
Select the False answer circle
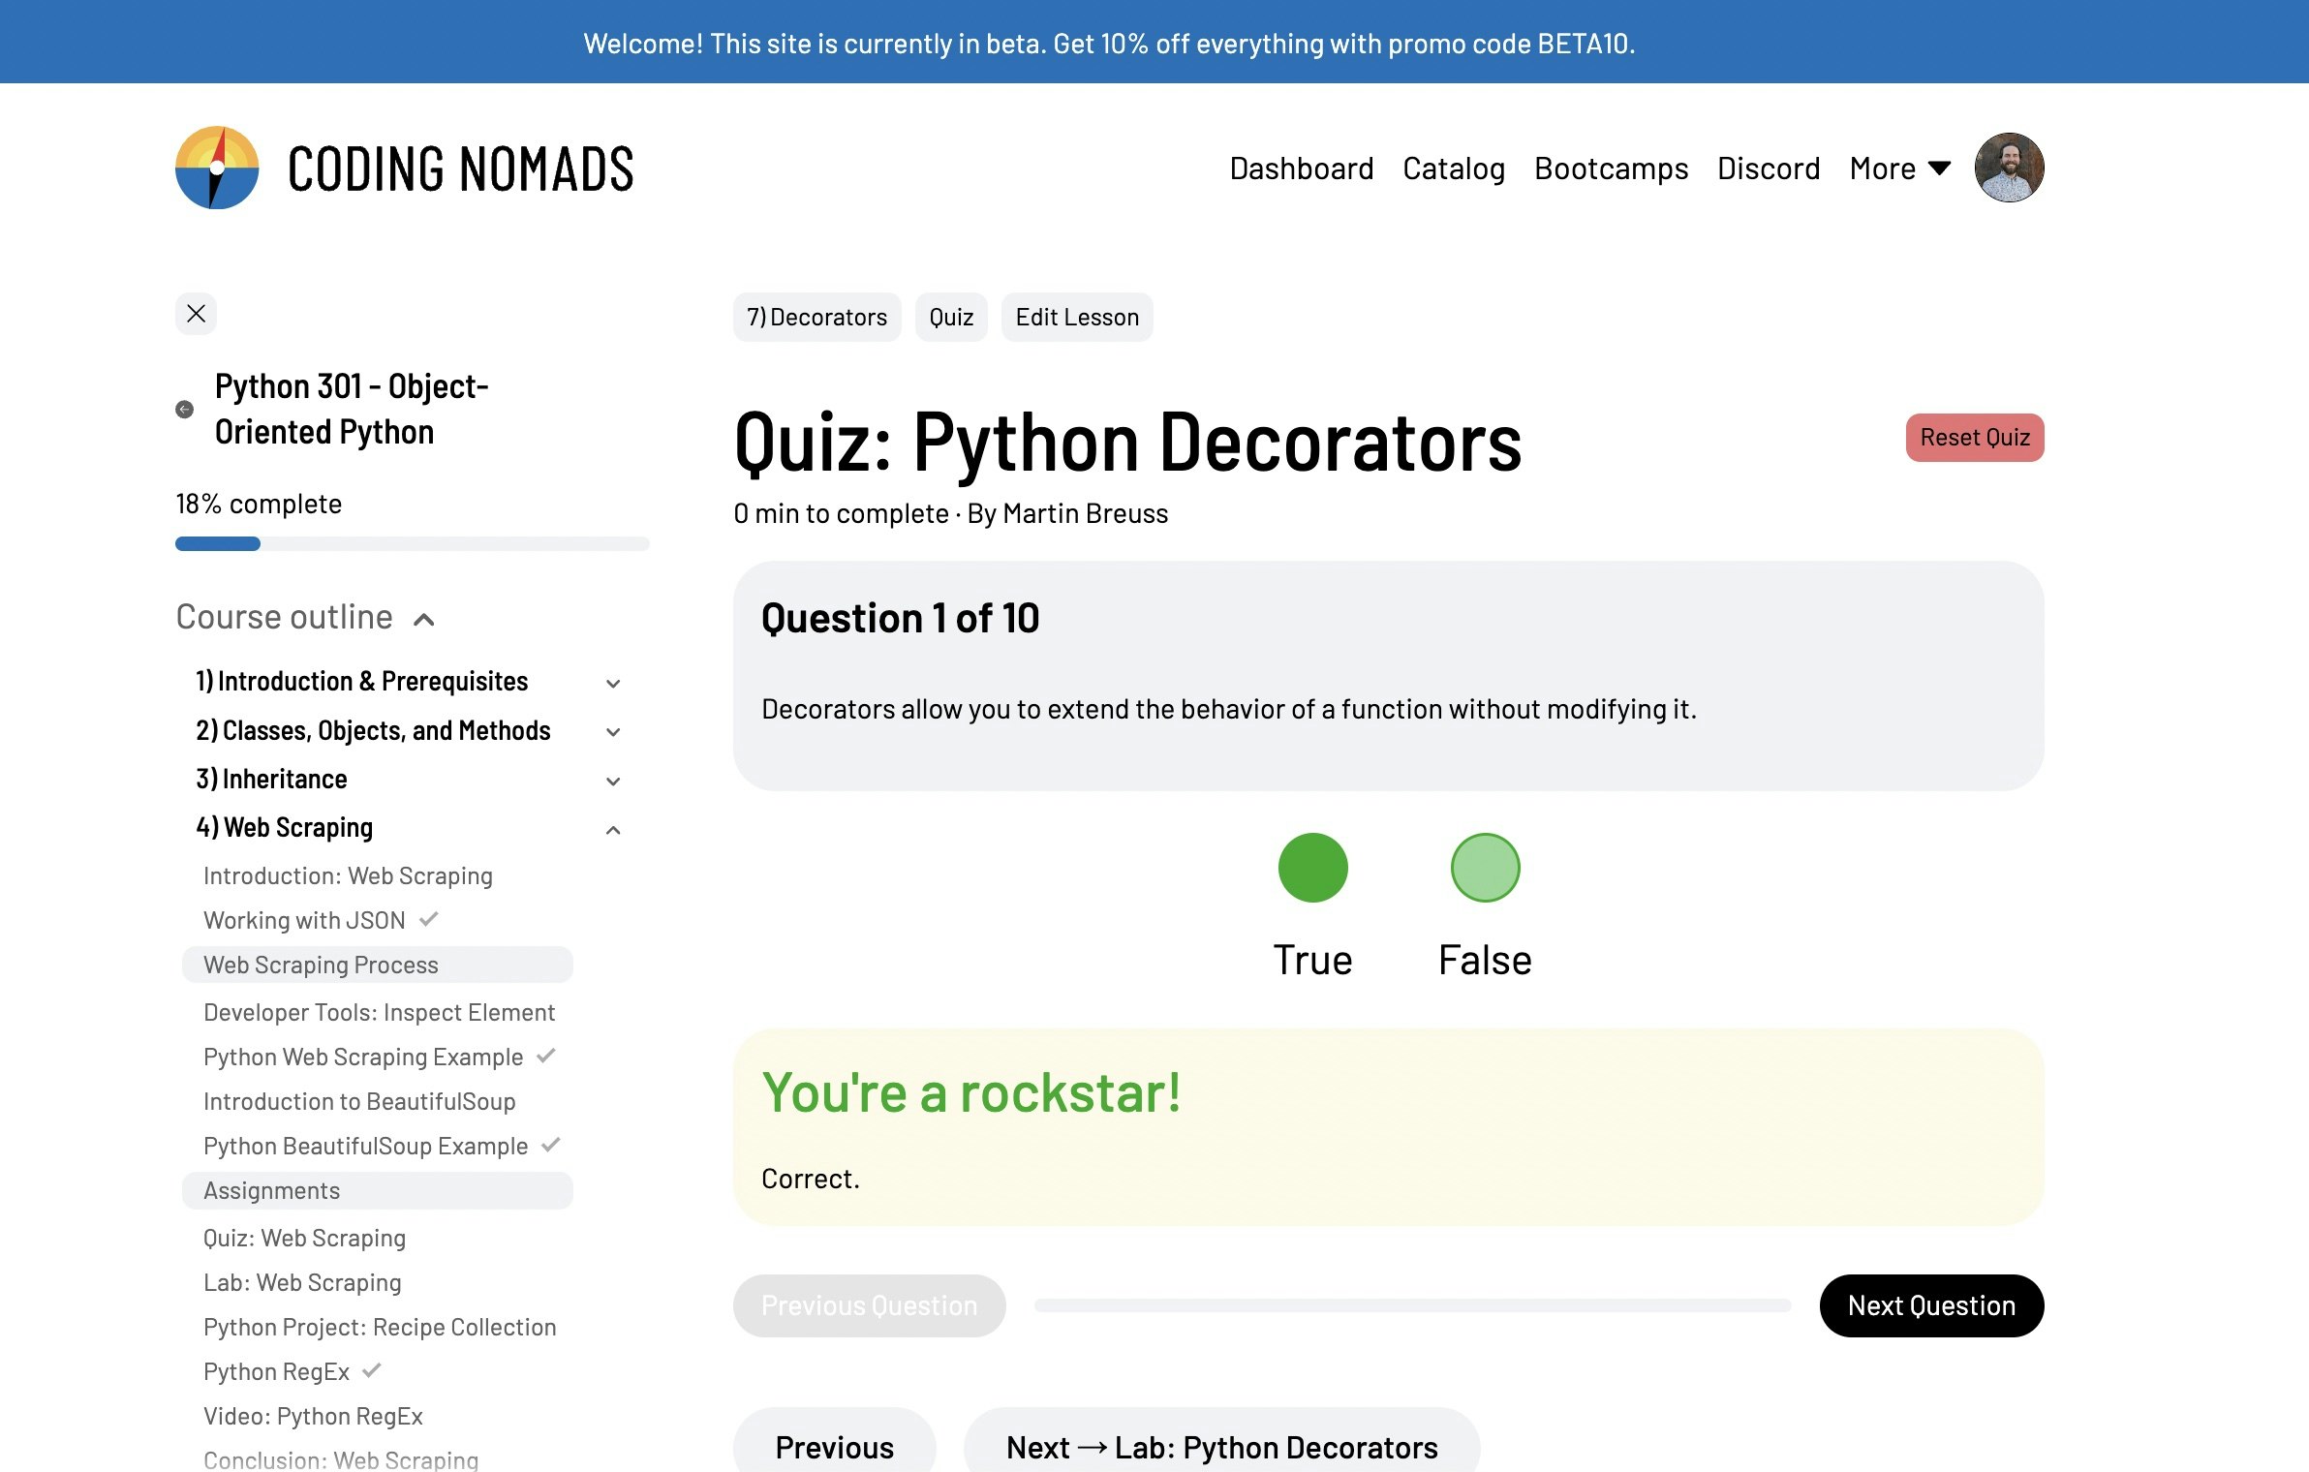point(1485,868)
